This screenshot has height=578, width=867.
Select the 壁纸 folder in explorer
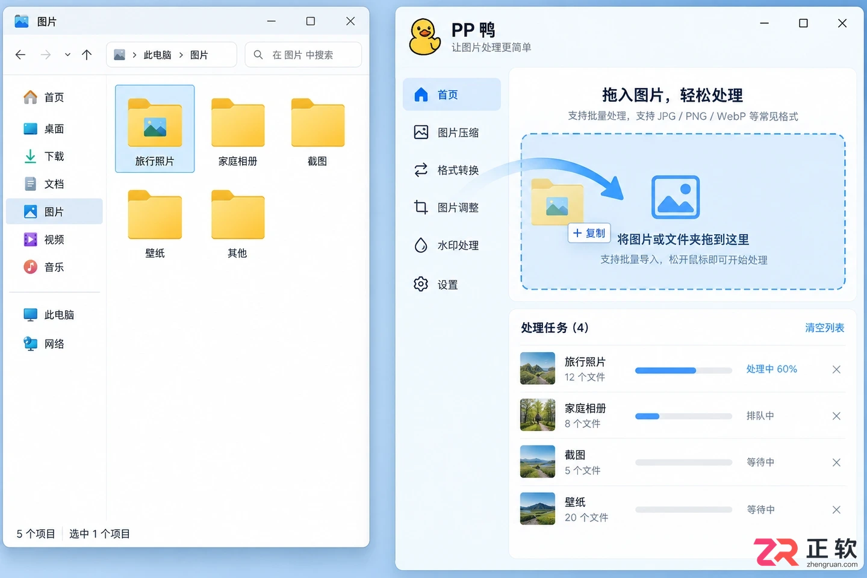tap(155, 223)
